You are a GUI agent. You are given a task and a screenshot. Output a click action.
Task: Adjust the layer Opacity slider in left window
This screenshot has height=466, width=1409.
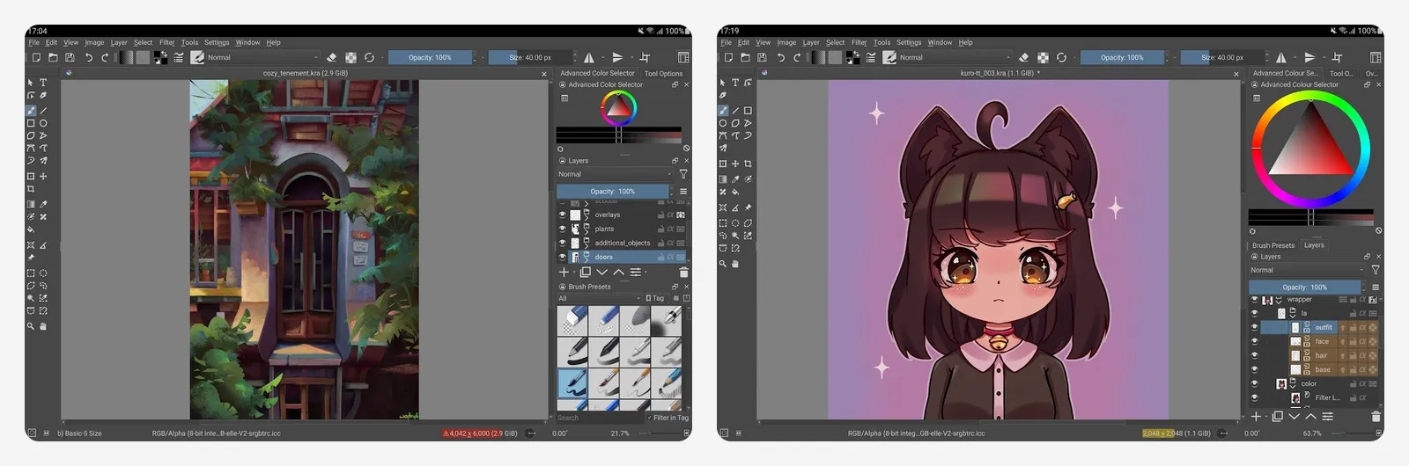point(613,191)
